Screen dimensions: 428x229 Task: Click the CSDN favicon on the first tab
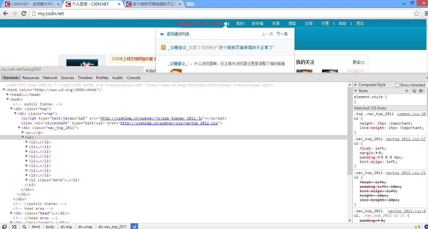pyautogui.click(x=7, y=4)
